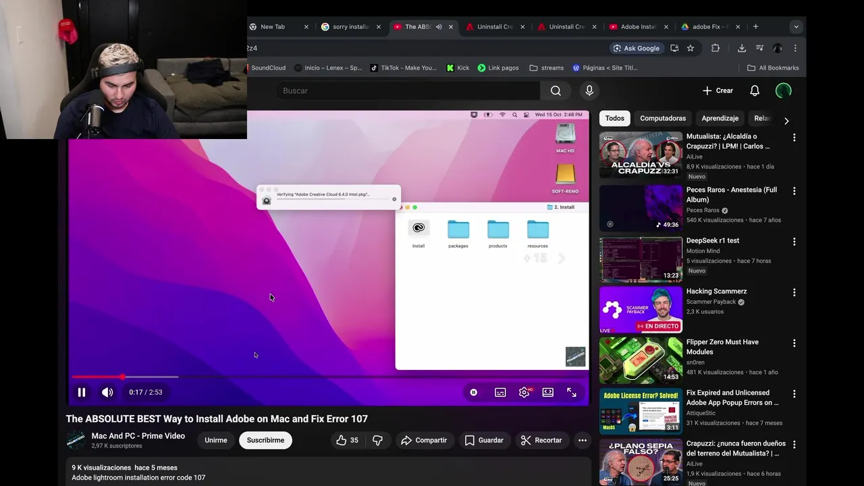Open options menu for Mutualista video
864x486 pixels.
(794, 138)
